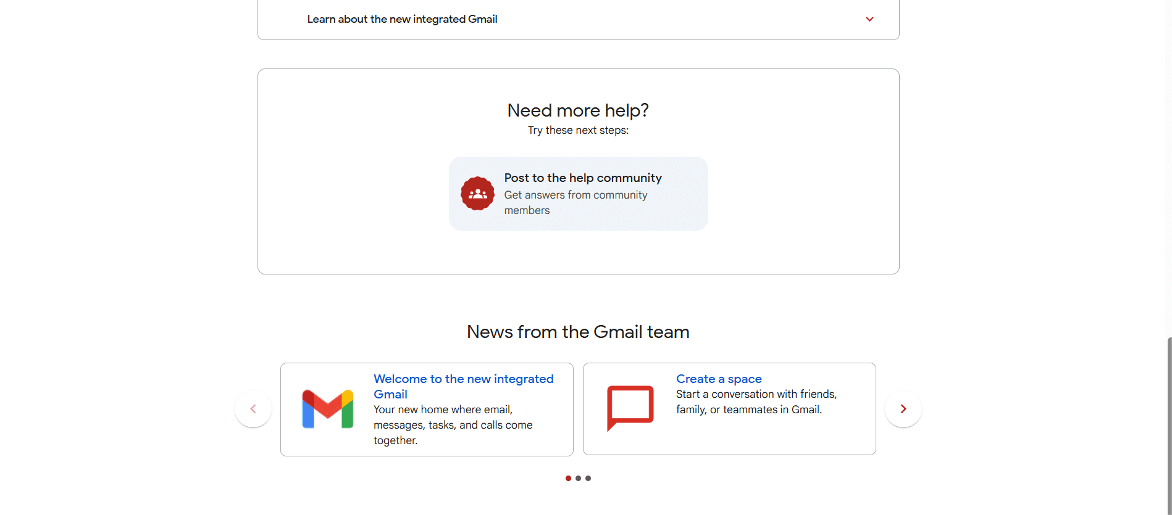
Task: Select the third carousel page dot
Action: pyautogui.click(x=588, y=478)
